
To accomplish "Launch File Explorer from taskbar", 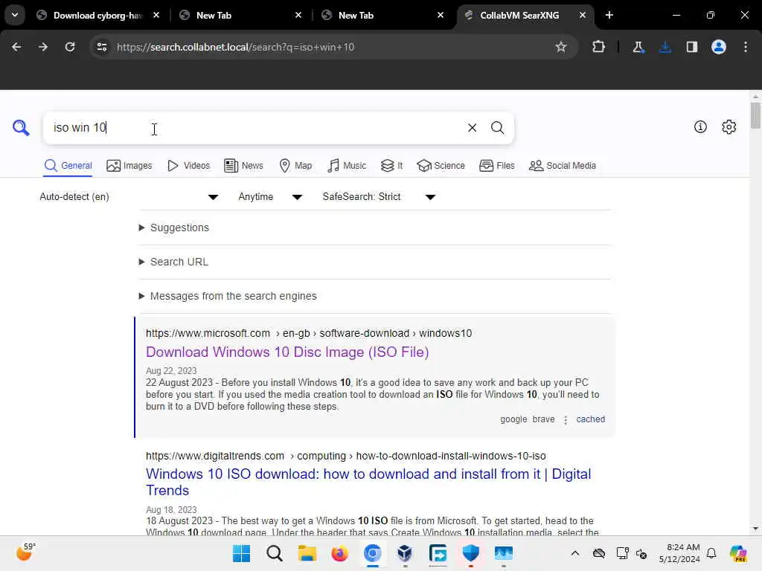I will (x=307, y=553).
